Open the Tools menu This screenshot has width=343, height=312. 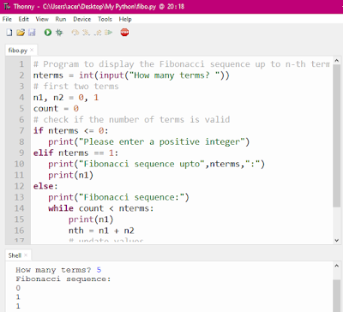[105, 19]
